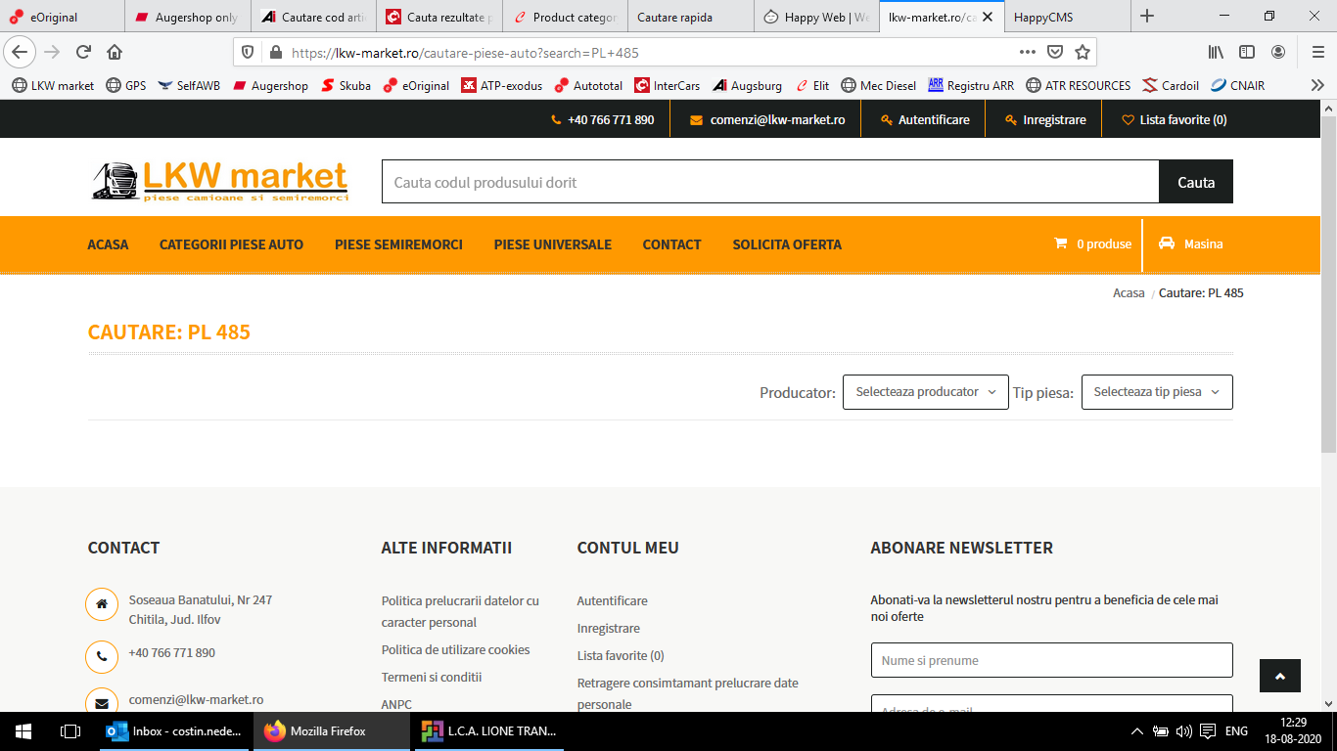
Task: Open CATEGORII PIESE AUTO menu
Action: pos(232,244)
